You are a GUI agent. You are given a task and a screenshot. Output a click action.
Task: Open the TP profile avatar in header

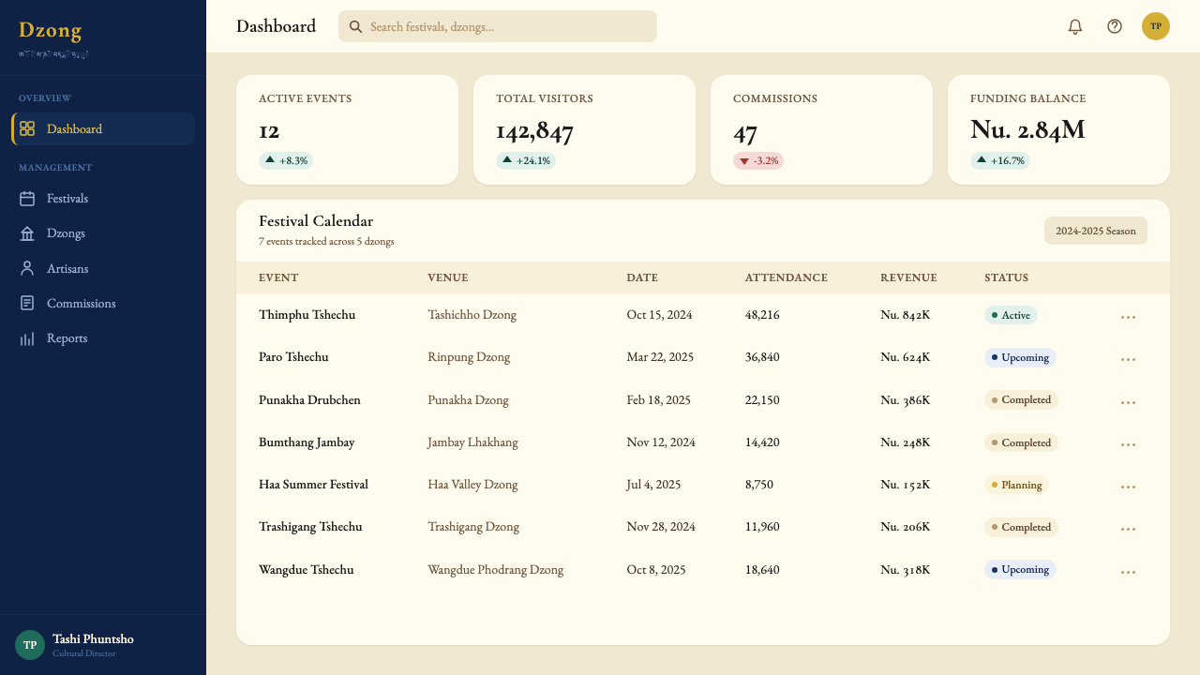coord(1156,26)
